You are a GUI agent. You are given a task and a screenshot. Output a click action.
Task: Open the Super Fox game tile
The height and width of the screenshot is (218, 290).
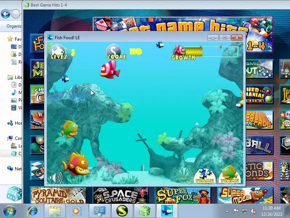click(183, 195)
